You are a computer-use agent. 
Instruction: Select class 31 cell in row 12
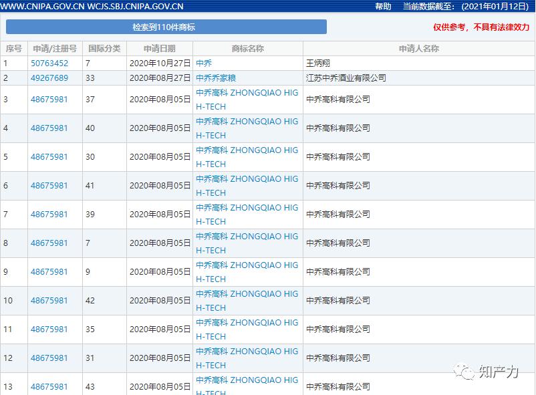pyautogui.click(x=104, y=358)
